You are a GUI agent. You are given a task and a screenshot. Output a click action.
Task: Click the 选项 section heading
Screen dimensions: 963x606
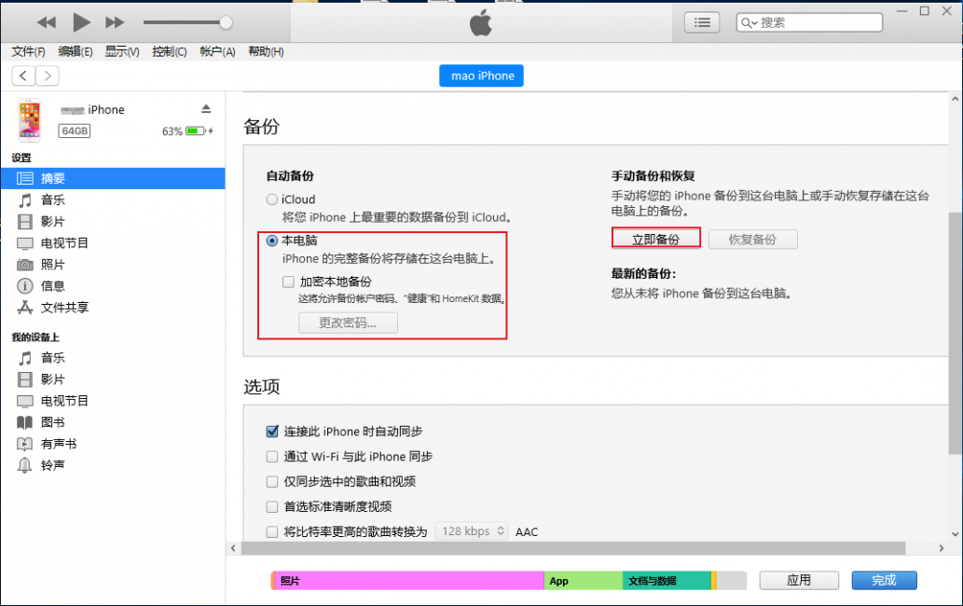tap(262, 387)
